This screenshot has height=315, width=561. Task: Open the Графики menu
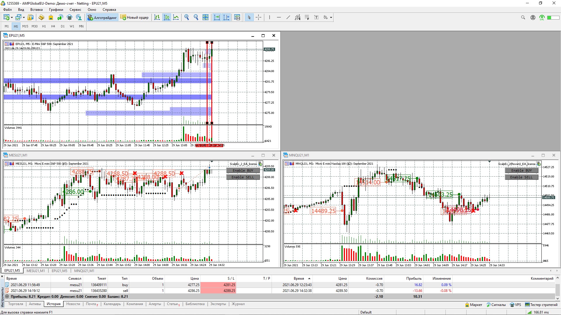(x=56, y=10)
